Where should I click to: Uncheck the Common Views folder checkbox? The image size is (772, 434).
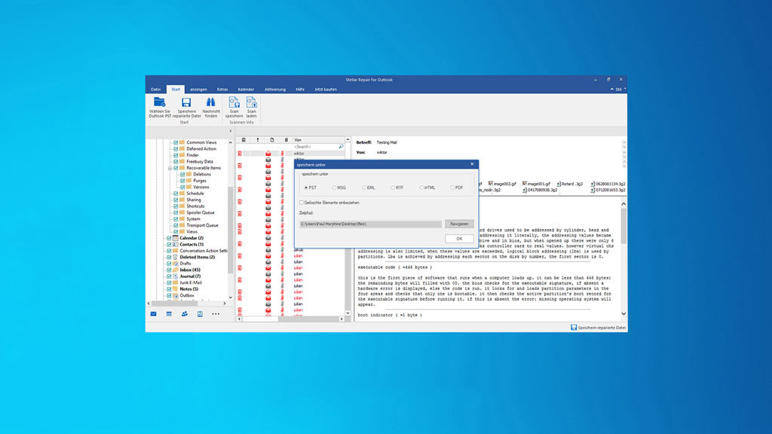tap(176, 142)
